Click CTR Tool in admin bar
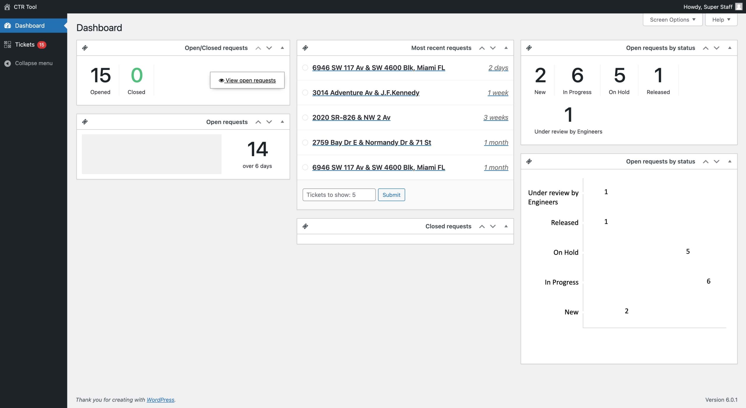The width and height of the screenshot is (746, 408). click(x=20, y=7)
